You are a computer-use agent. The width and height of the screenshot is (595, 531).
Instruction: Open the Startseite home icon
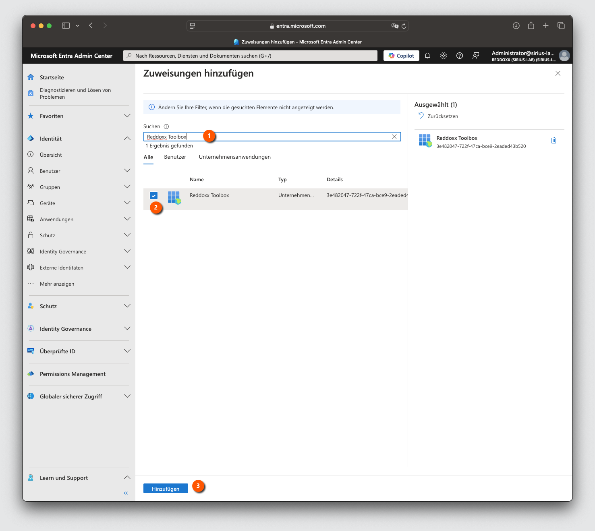pos(31,77)
